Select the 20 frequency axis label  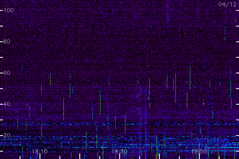click(7, 135)
